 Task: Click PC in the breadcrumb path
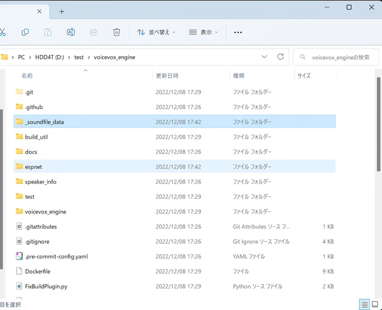(x=21, y=57)
